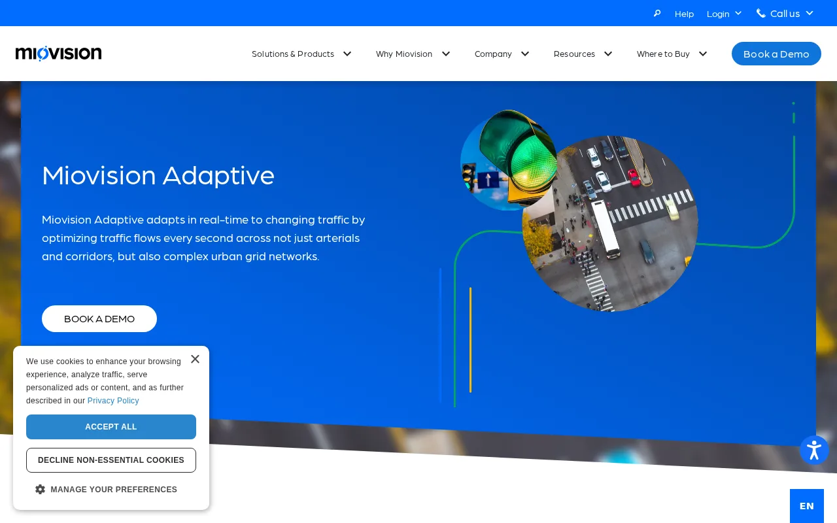
Task: Open the Company menu
Action: 493,54
